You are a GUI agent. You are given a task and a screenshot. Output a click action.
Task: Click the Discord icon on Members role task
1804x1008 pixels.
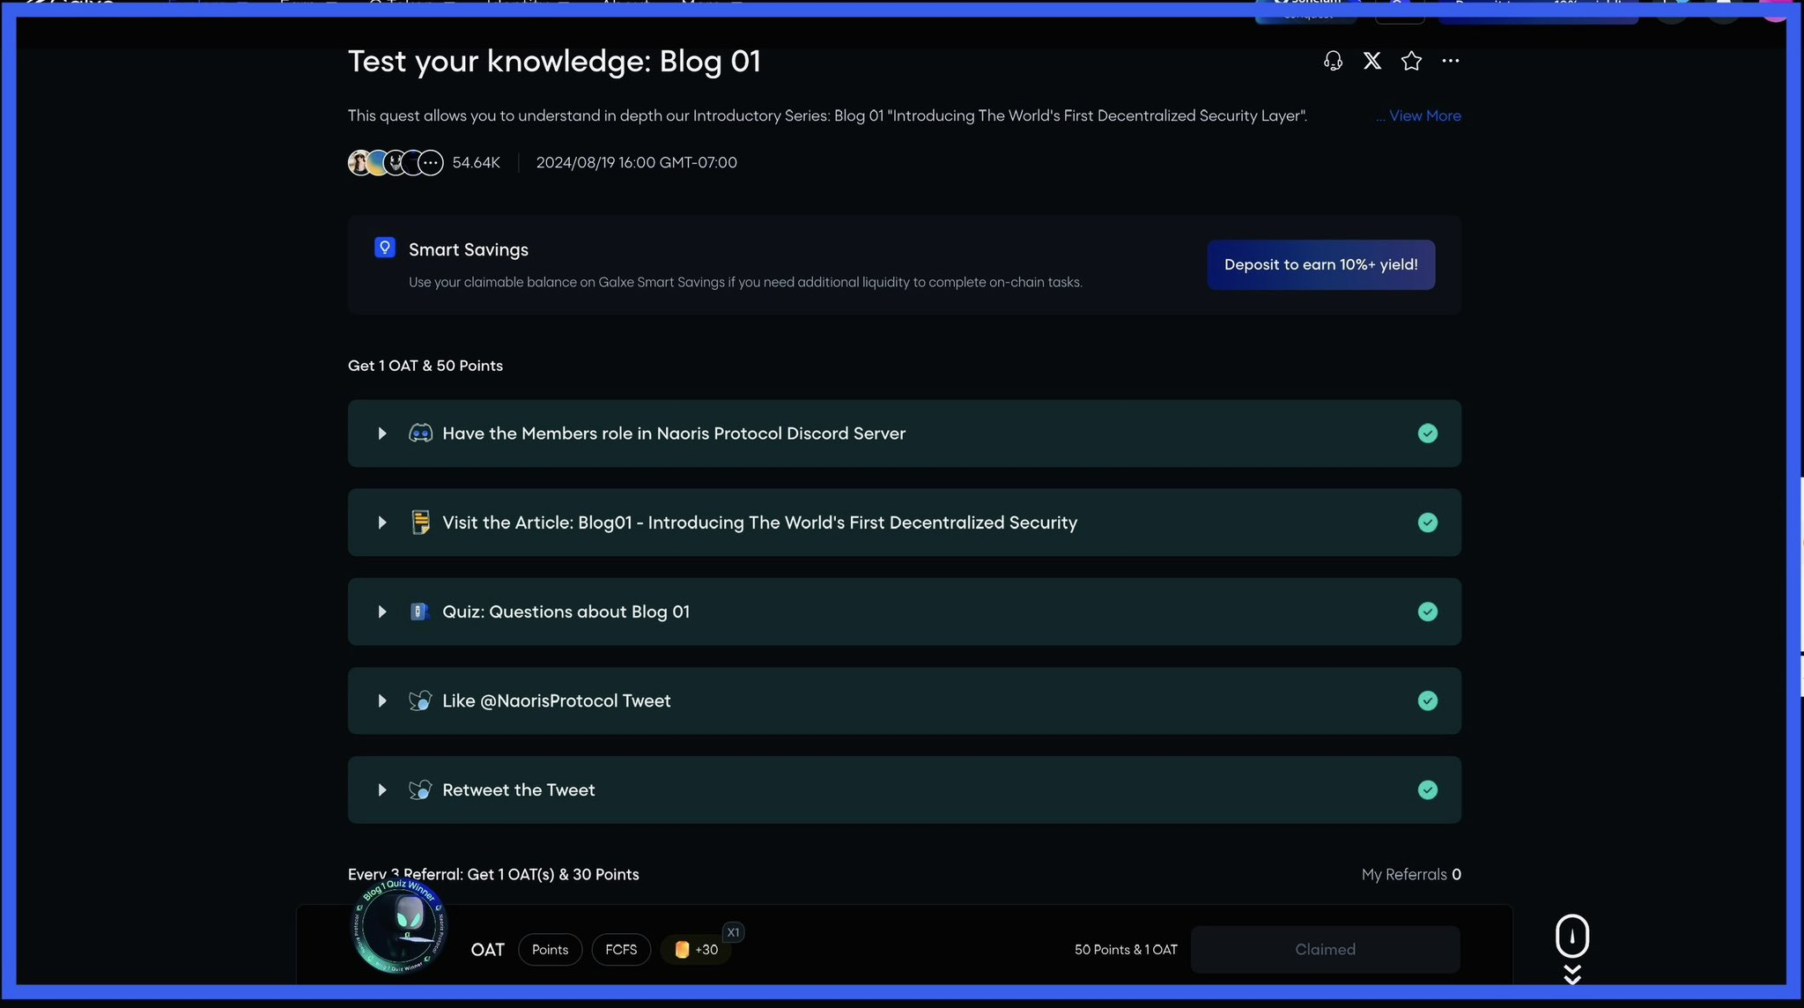(420, 434)
